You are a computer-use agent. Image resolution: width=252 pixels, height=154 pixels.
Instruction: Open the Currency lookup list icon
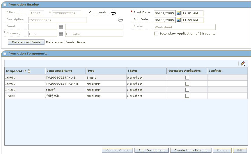(61, 34)
